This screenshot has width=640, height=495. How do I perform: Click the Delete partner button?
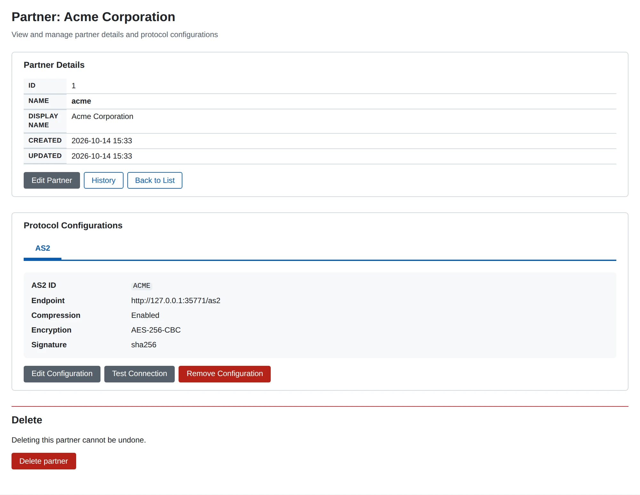click(44, 461)
